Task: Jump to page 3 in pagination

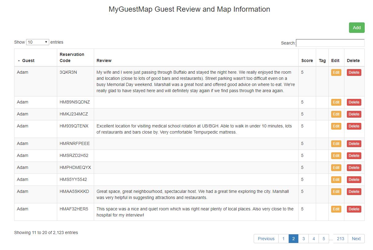Action: click(x=303, y=239)
